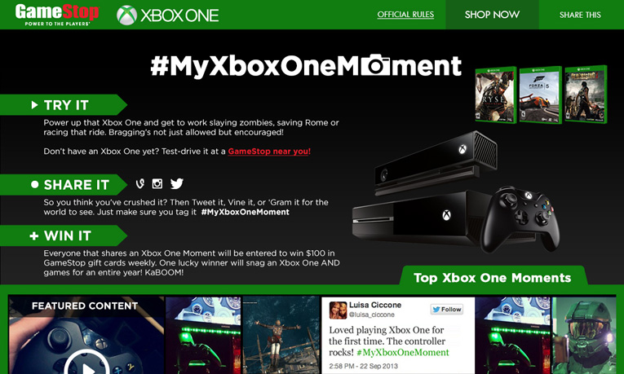Click the #MyXboxOneMoment hashtag in the tweet
The image size is (624, 374).
pos(403,353)
